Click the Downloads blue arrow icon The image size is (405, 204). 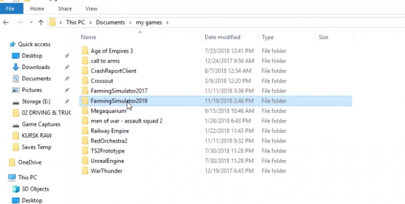[15, 67]
